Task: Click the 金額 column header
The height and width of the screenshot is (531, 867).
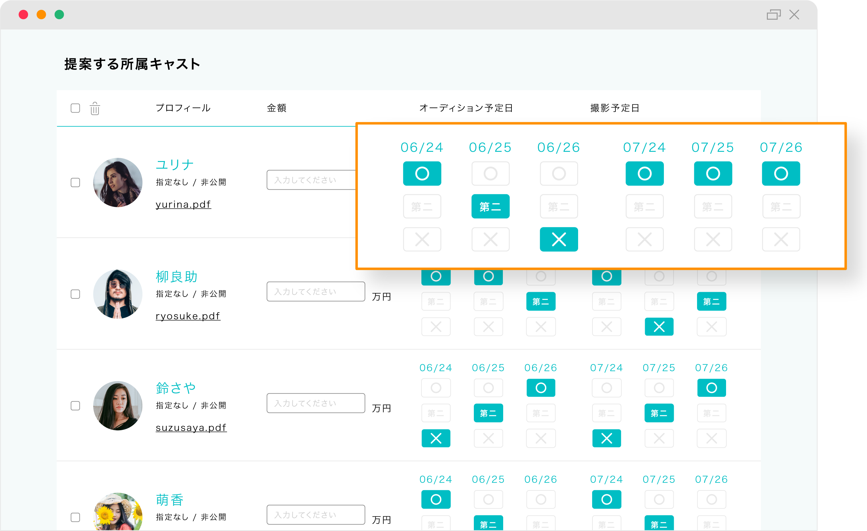Action: tap(276, 108)
